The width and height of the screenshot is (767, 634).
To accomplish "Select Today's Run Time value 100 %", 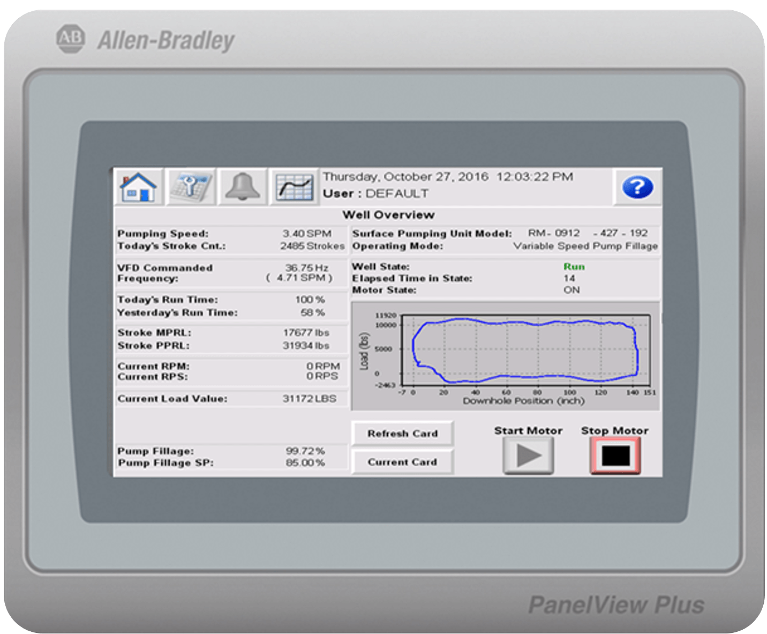I will pyautogui.click(x=310, y=299).
